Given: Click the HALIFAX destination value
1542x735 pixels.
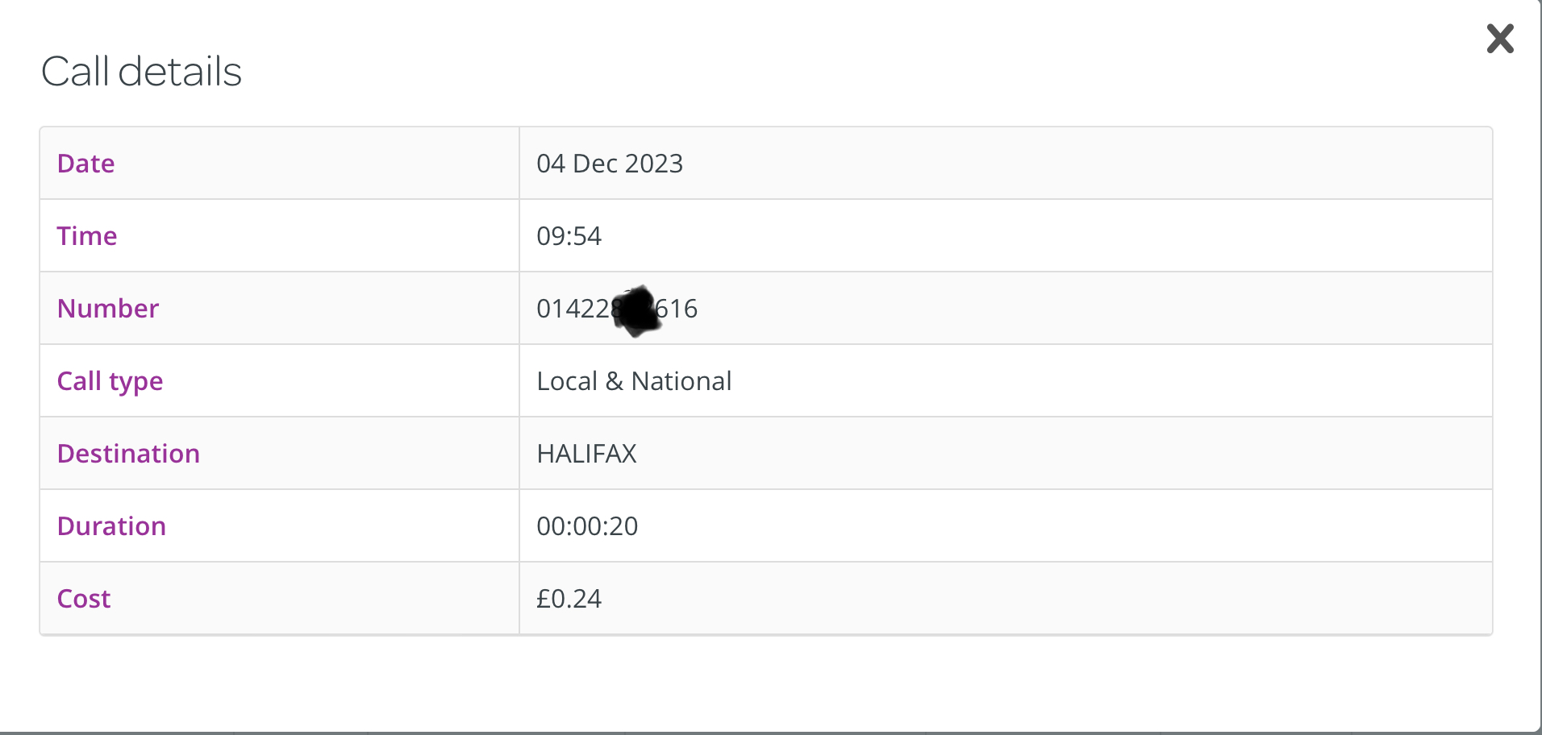Looking at the screenshot, I should pos(587,454).
